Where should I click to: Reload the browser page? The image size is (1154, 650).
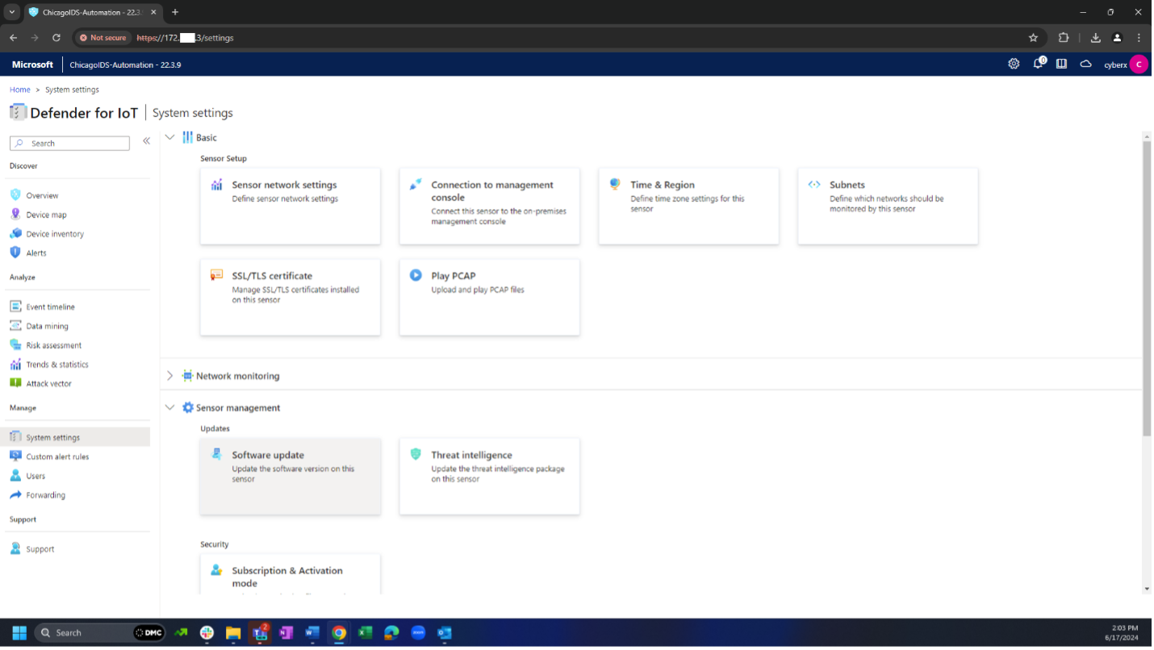pos(56,38)
